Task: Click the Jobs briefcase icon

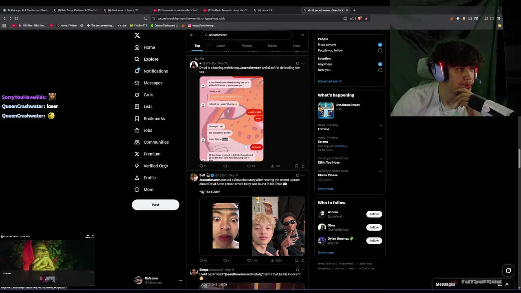Action: click(137, 130)
